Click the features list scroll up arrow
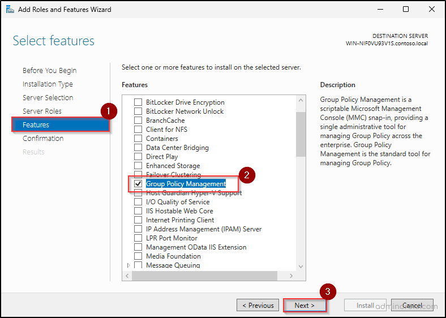 pos(301,100)
